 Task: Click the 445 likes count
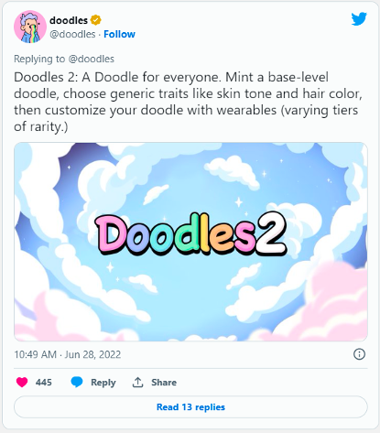click(44, 383)
